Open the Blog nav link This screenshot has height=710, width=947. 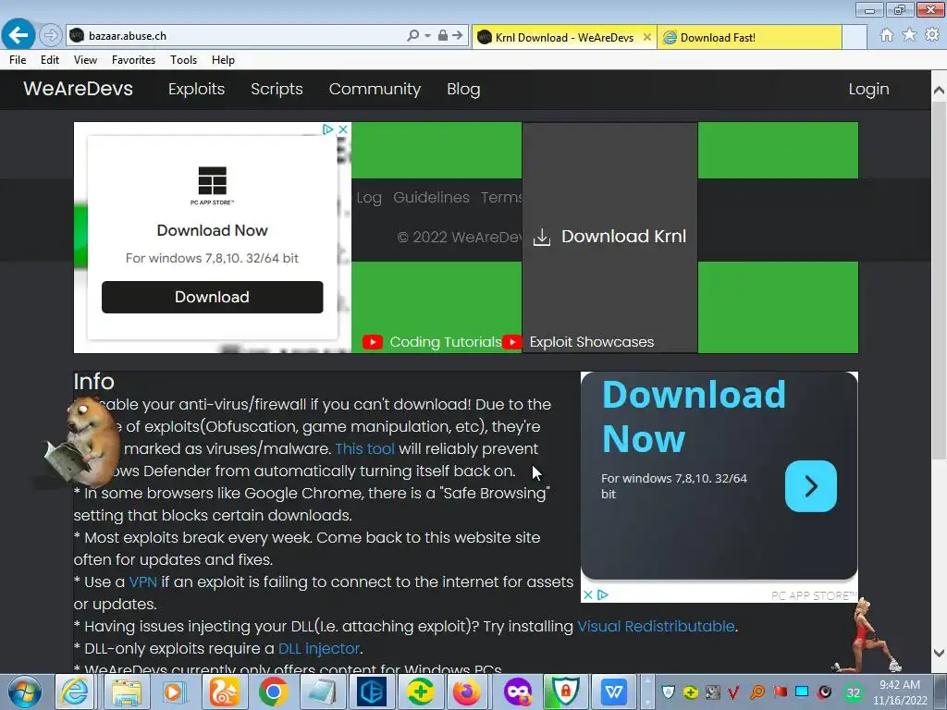coord(463,89)
